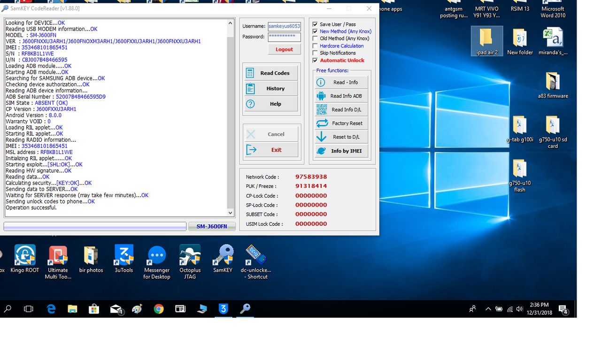Viewport: 601px width, 338px height.
Task: Show hidden system tray icons
Action: coord(488,309)
